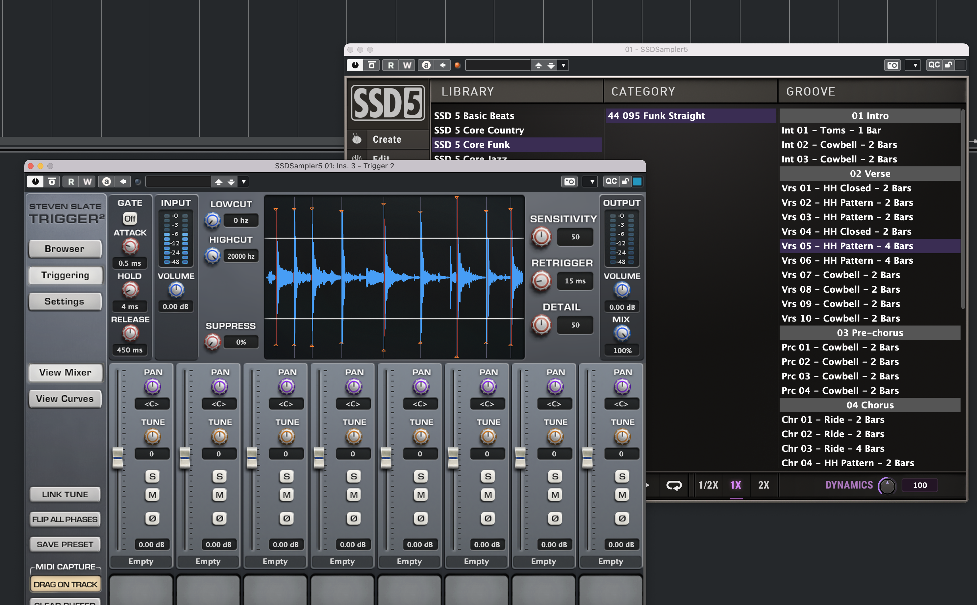This screenshot has width=977, height=605.
Task: Open the second channel Empty instrument slot
Action: [208, 561]
